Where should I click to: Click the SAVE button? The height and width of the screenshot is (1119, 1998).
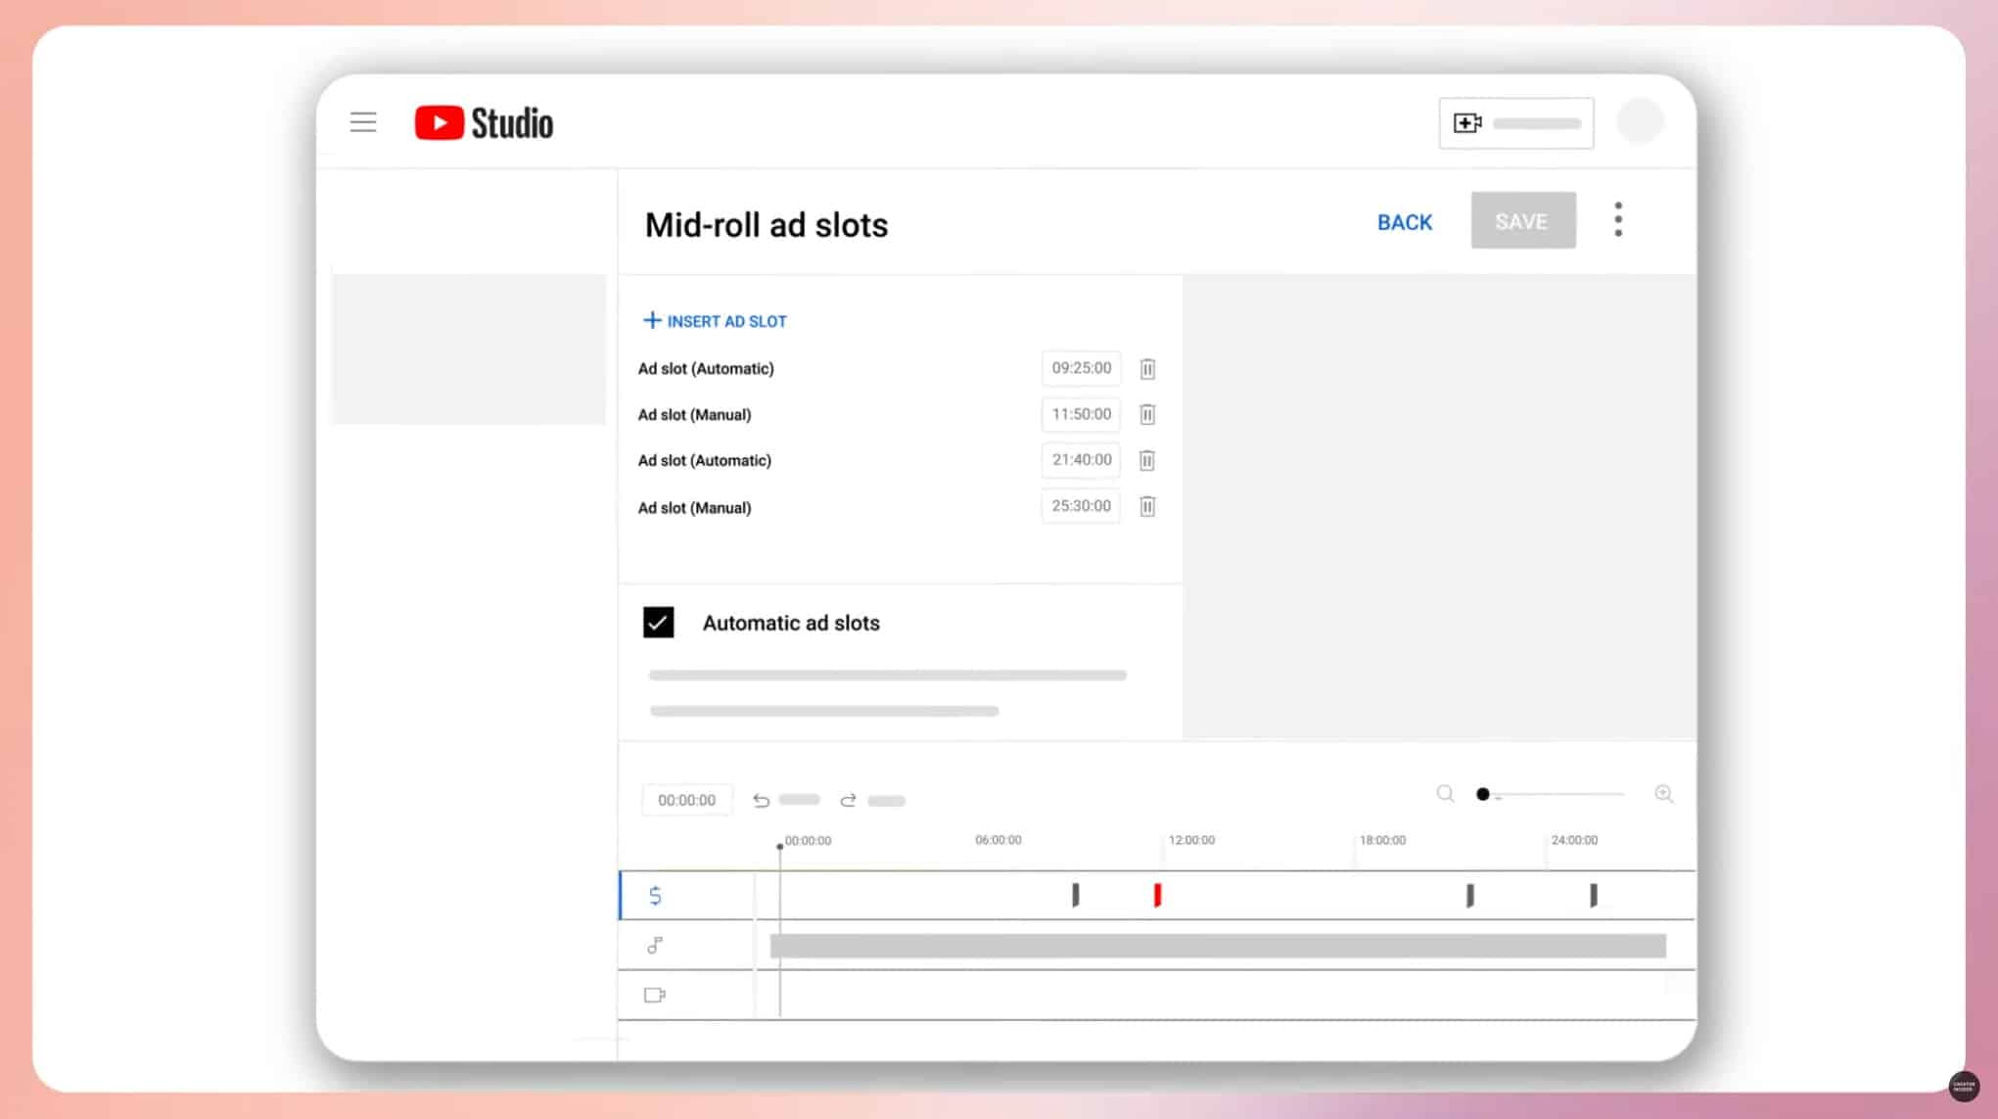[x=1522, y=220]
